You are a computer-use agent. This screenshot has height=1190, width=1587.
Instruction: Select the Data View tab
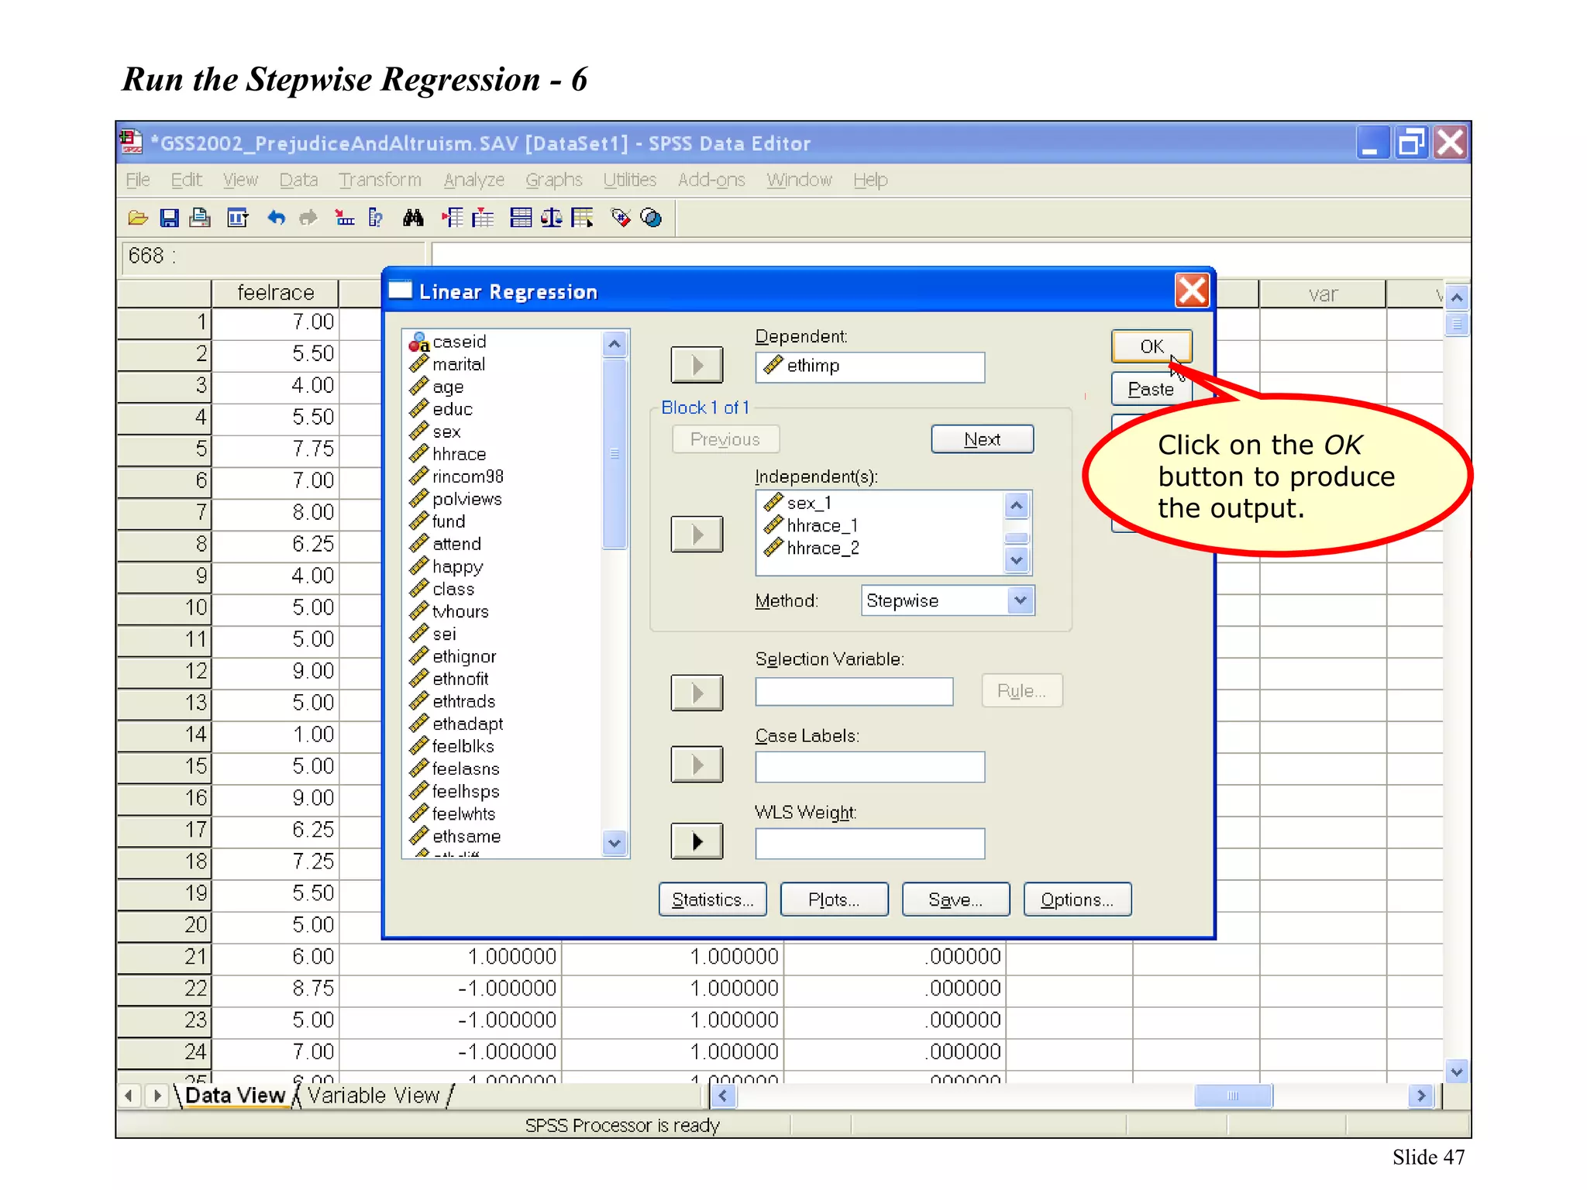point(235,1095)
